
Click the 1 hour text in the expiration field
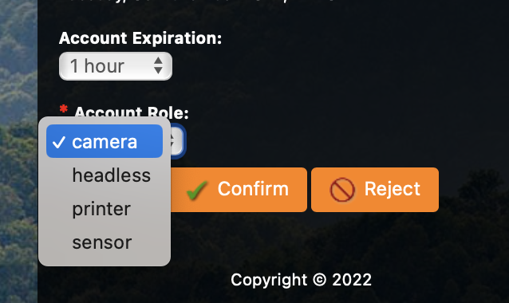[x=97, y=66]
